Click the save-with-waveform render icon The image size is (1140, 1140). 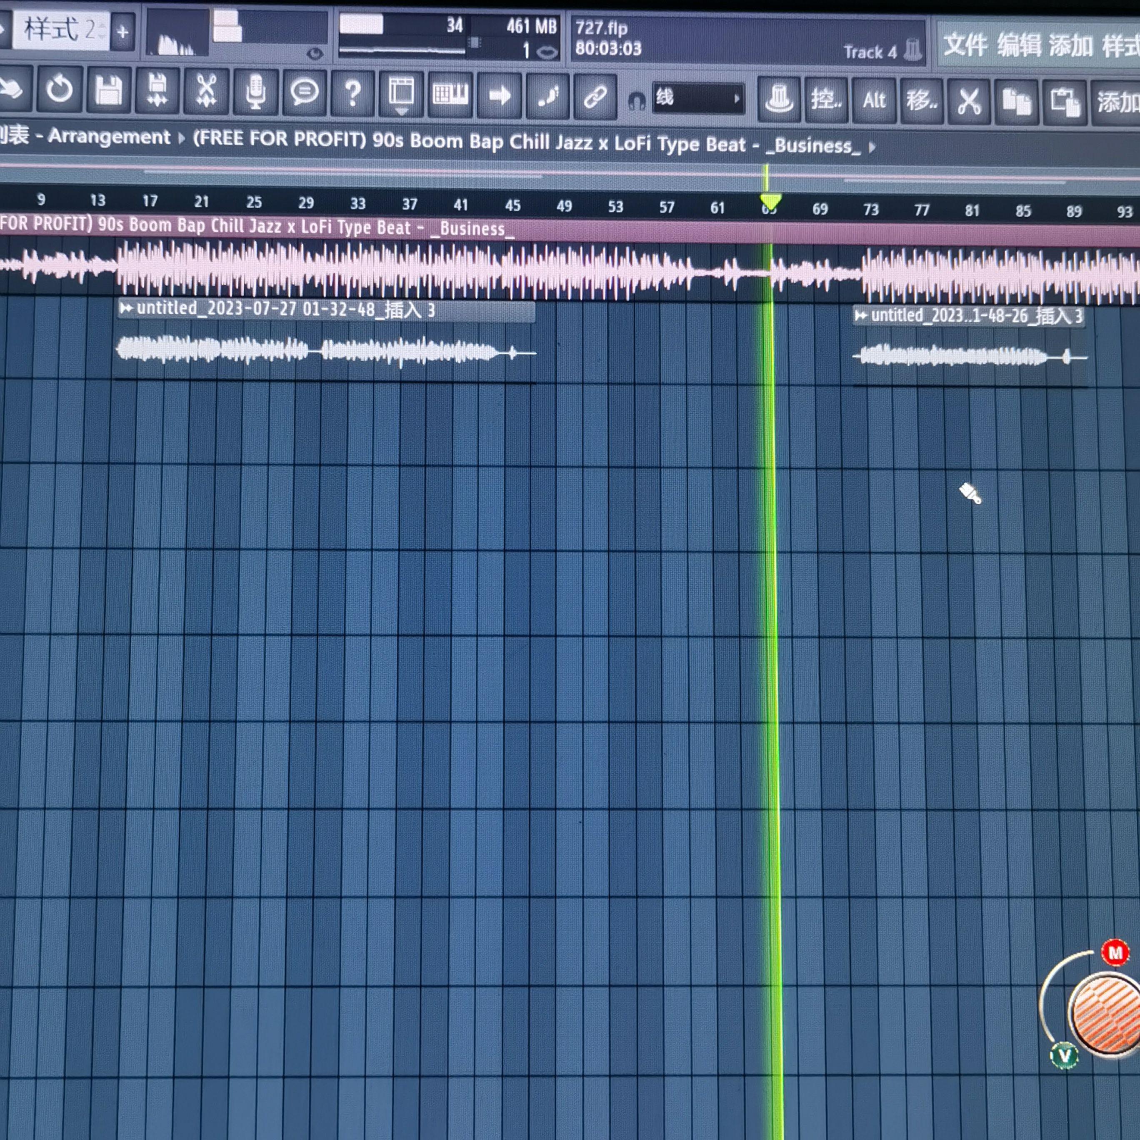point(157,91)
